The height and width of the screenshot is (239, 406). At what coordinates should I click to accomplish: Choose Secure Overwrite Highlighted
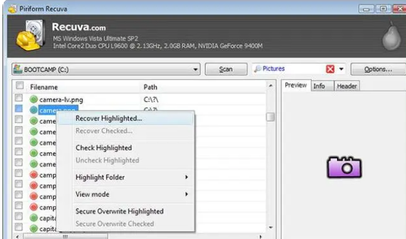[126, 211]
